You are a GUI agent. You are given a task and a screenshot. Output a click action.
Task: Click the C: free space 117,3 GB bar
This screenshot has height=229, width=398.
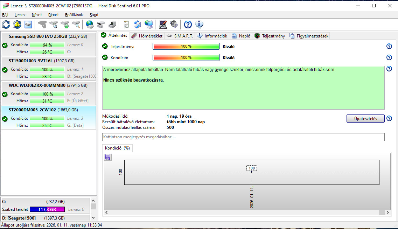coord(47,209)
